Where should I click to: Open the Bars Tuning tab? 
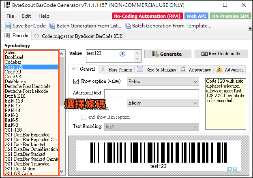[116, 70]
